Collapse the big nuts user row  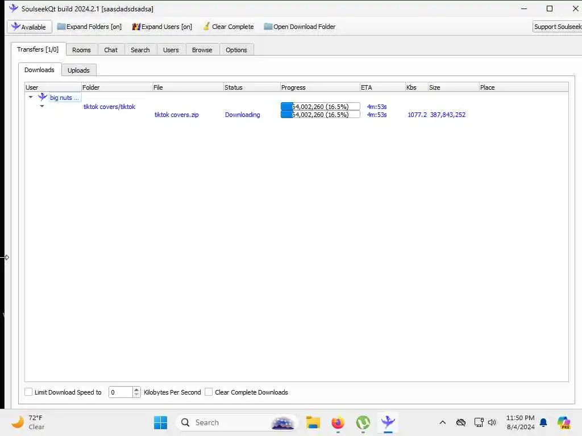click(31, 97)
